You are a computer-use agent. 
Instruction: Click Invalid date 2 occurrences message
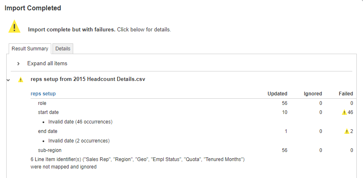point(79,141)
